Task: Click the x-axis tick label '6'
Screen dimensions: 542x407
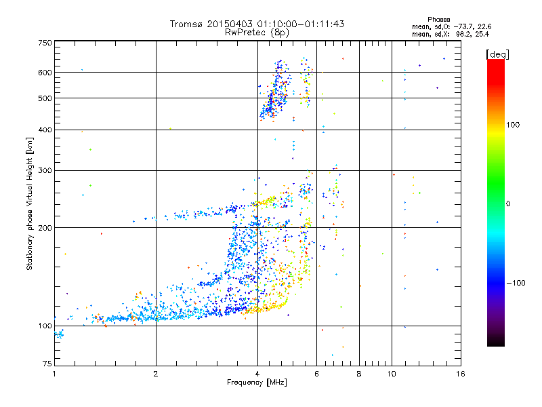Action: pos(316,374)
